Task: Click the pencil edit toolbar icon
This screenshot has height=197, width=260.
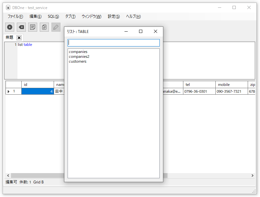Action: coord(56,27)
